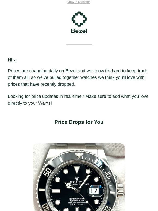The image size is (158, 211).
Task: Click the date window showing 17
Action: pos(95,191)
